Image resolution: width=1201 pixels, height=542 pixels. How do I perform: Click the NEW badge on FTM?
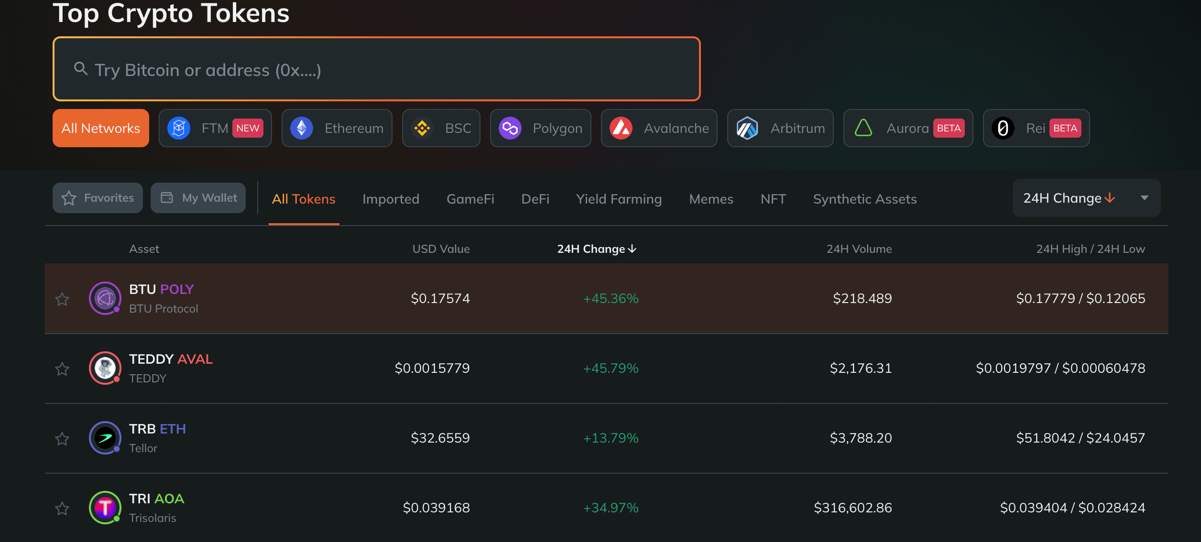tap(248, 128)
